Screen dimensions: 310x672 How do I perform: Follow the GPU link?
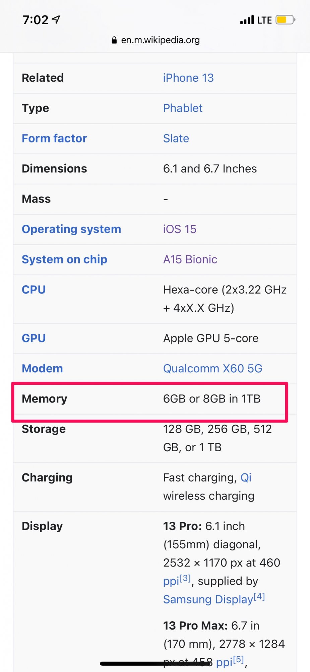coord(34,338)
